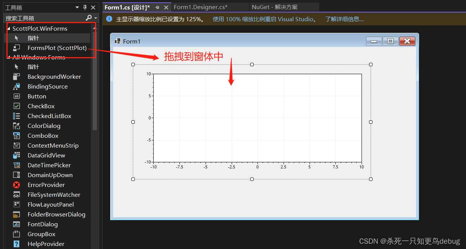
Task: Click the toolbox search magnifier icon
Action: [x=89, y=18]
